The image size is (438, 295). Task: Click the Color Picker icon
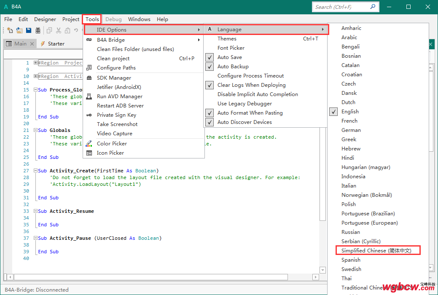[x=89, y=144]
